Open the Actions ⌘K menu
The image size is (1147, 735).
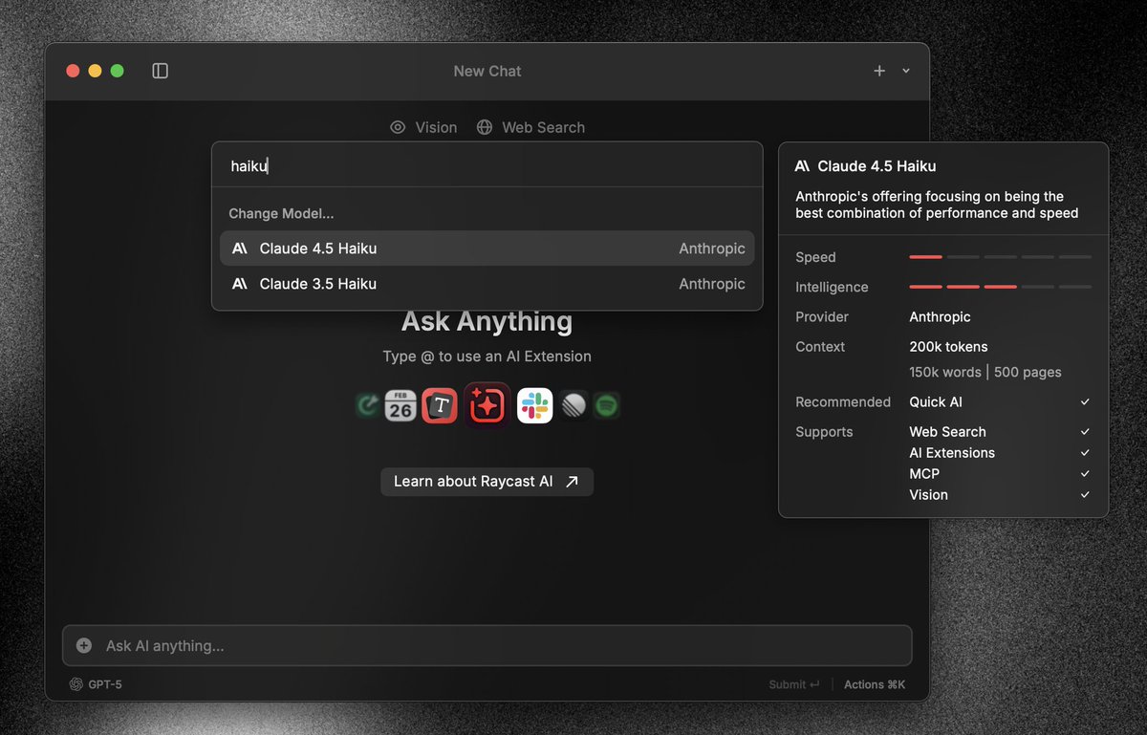(x=875, y=684)
